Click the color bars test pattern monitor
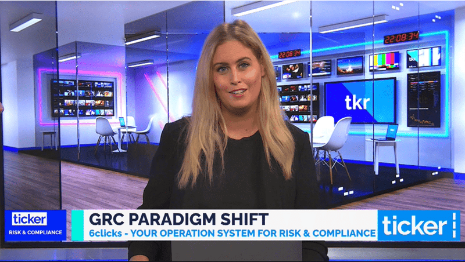Image resolution: width=465 pixels, height=262 pixels. [384, 61]
